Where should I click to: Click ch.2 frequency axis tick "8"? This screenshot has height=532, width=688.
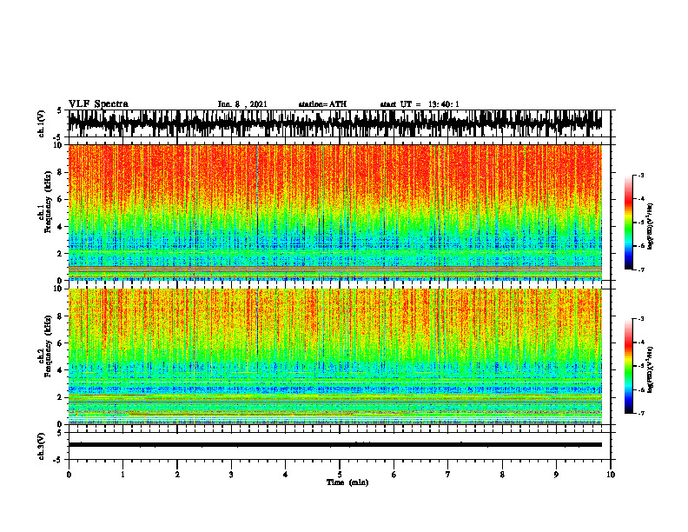click(61, 316)
